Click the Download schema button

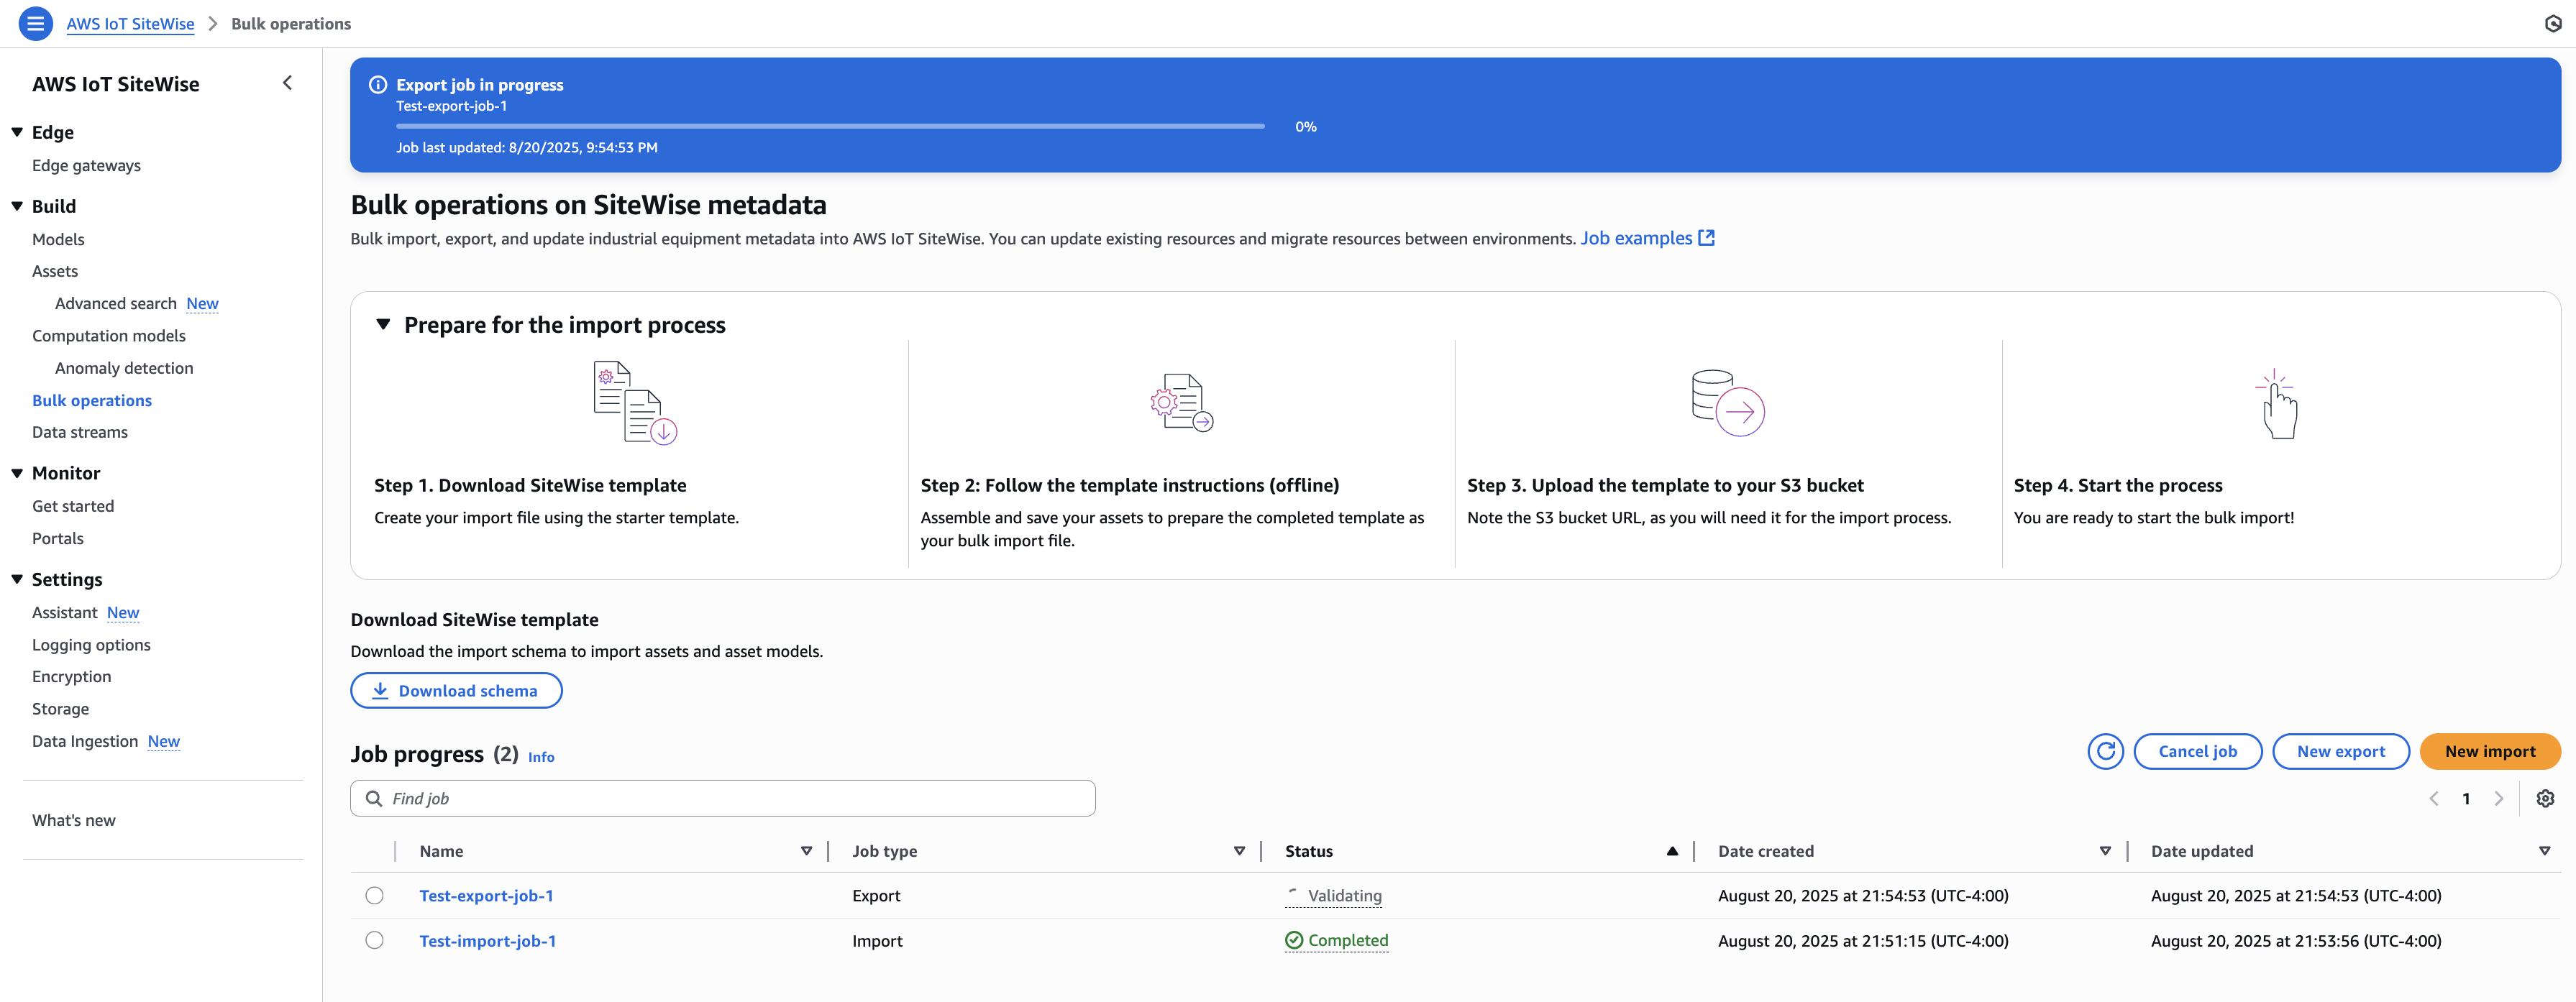click(456, 690)
